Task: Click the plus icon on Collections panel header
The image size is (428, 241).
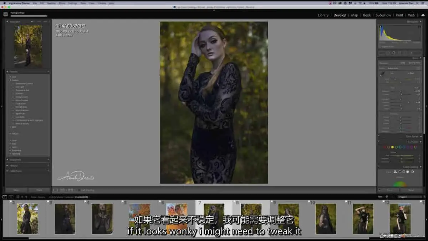Action: coord(48,171)
